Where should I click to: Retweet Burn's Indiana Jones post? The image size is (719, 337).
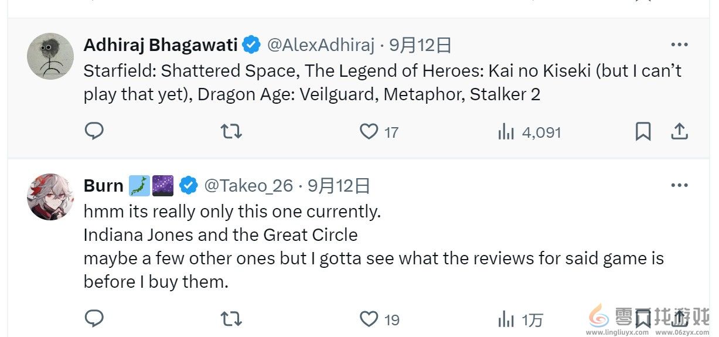[231, 319]
